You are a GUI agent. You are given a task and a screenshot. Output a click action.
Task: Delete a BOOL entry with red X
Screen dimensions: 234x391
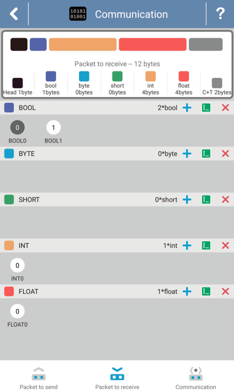225,108
